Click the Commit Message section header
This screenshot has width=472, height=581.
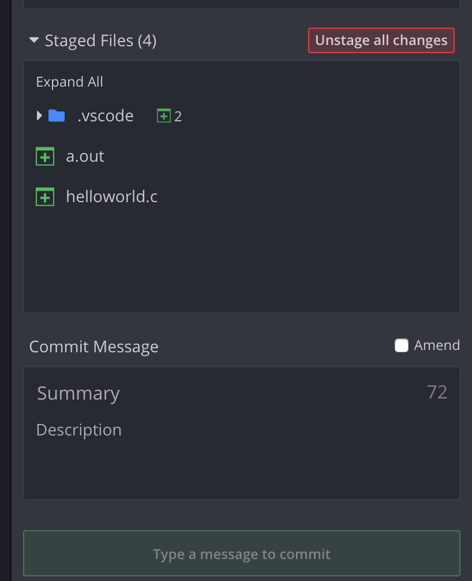[x=93, y=347]
